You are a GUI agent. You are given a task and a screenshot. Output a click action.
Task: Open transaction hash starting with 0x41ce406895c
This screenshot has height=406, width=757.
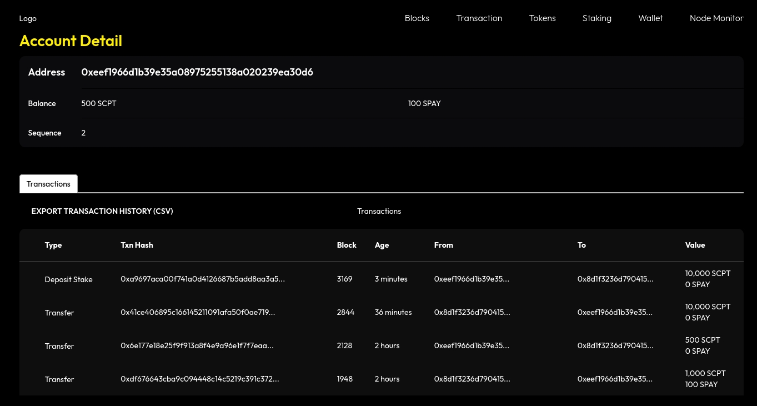198,312
